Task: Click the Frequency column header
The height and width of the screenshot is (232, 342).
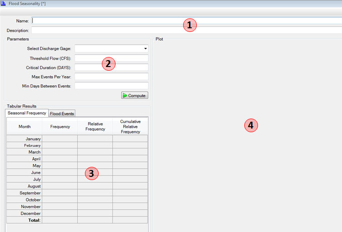Action: click(60, 126)
